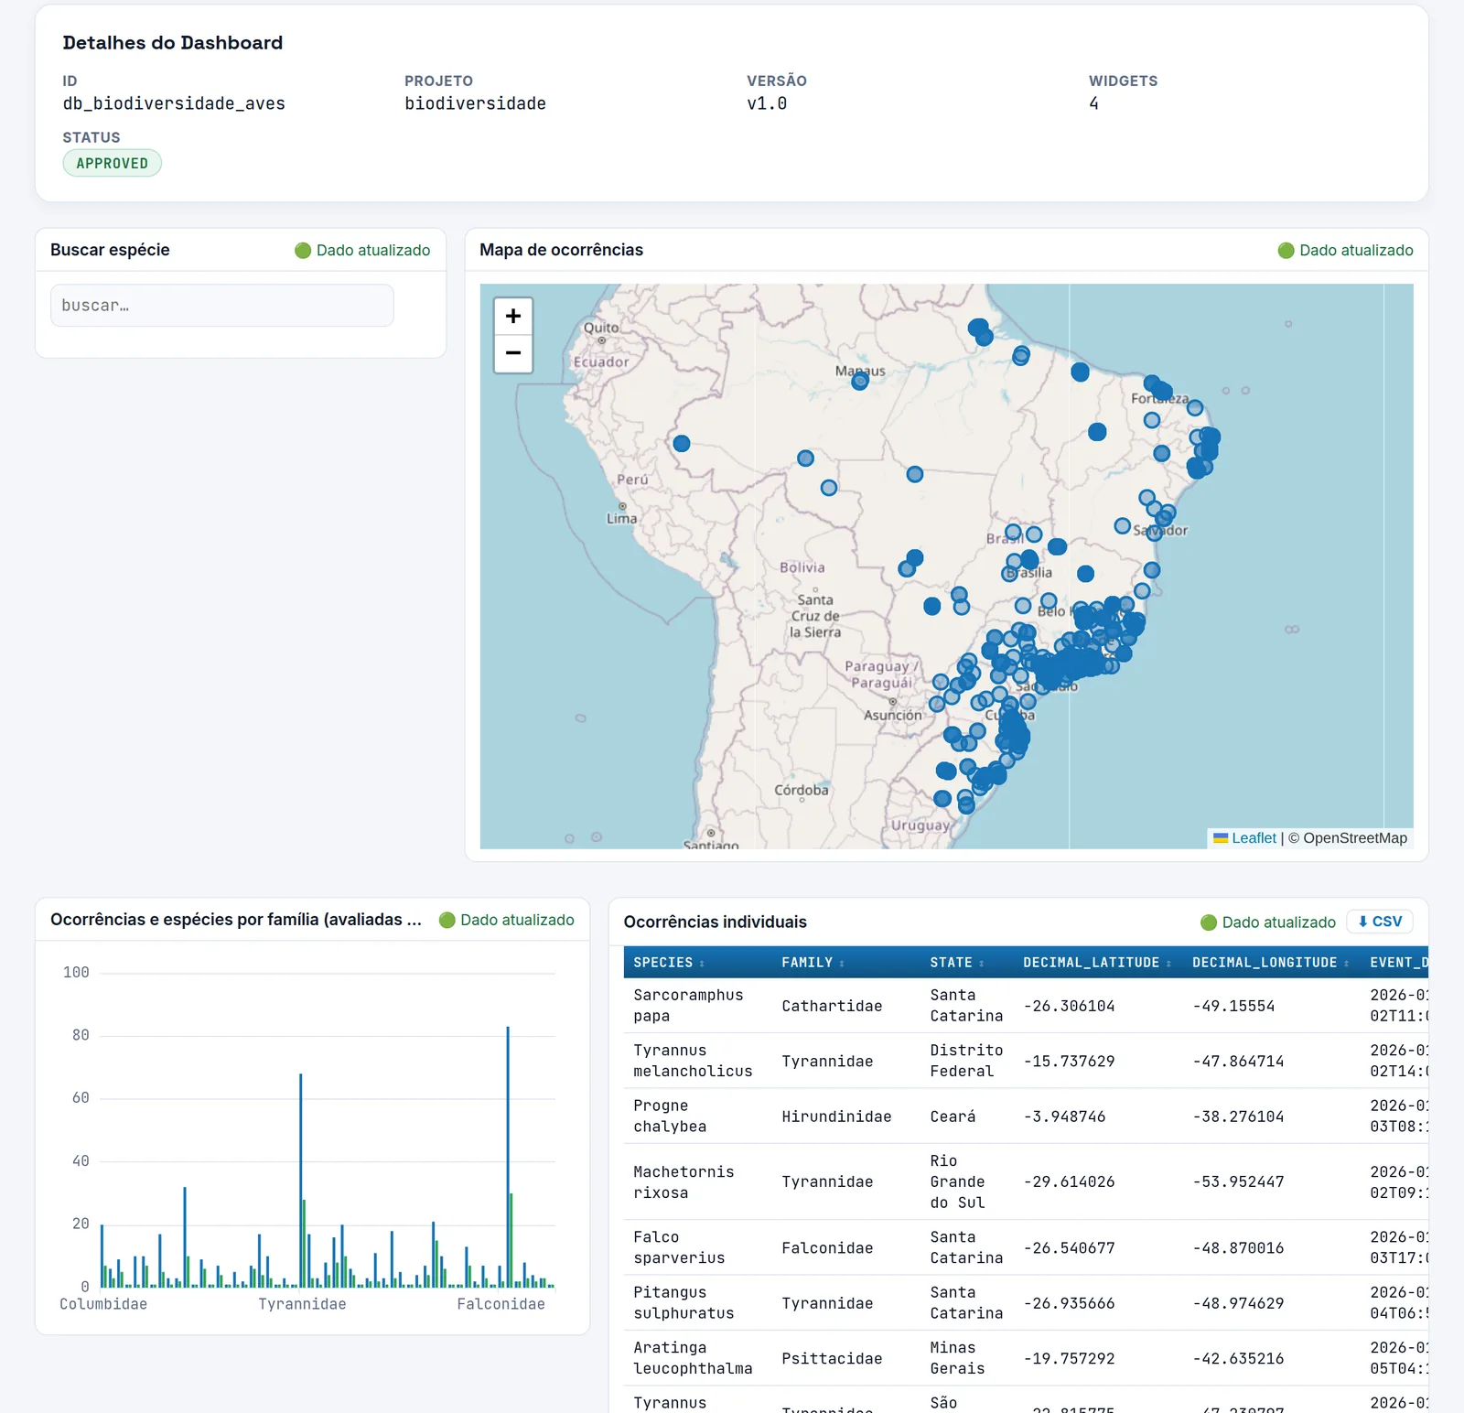Viewport: 1464px width, 1413px height.
Task: Click the Distrito Federal state cell
Action: pos(966,1061)
